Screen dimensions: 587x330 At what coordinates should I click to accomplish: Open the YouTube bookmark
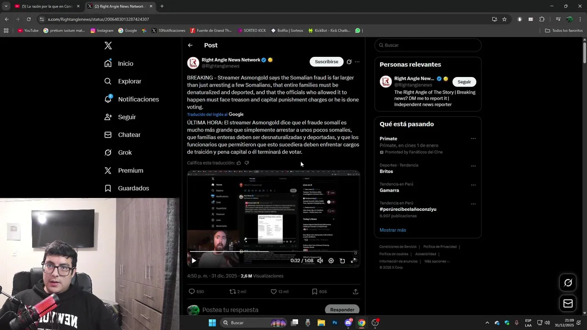tap(28, 31)
